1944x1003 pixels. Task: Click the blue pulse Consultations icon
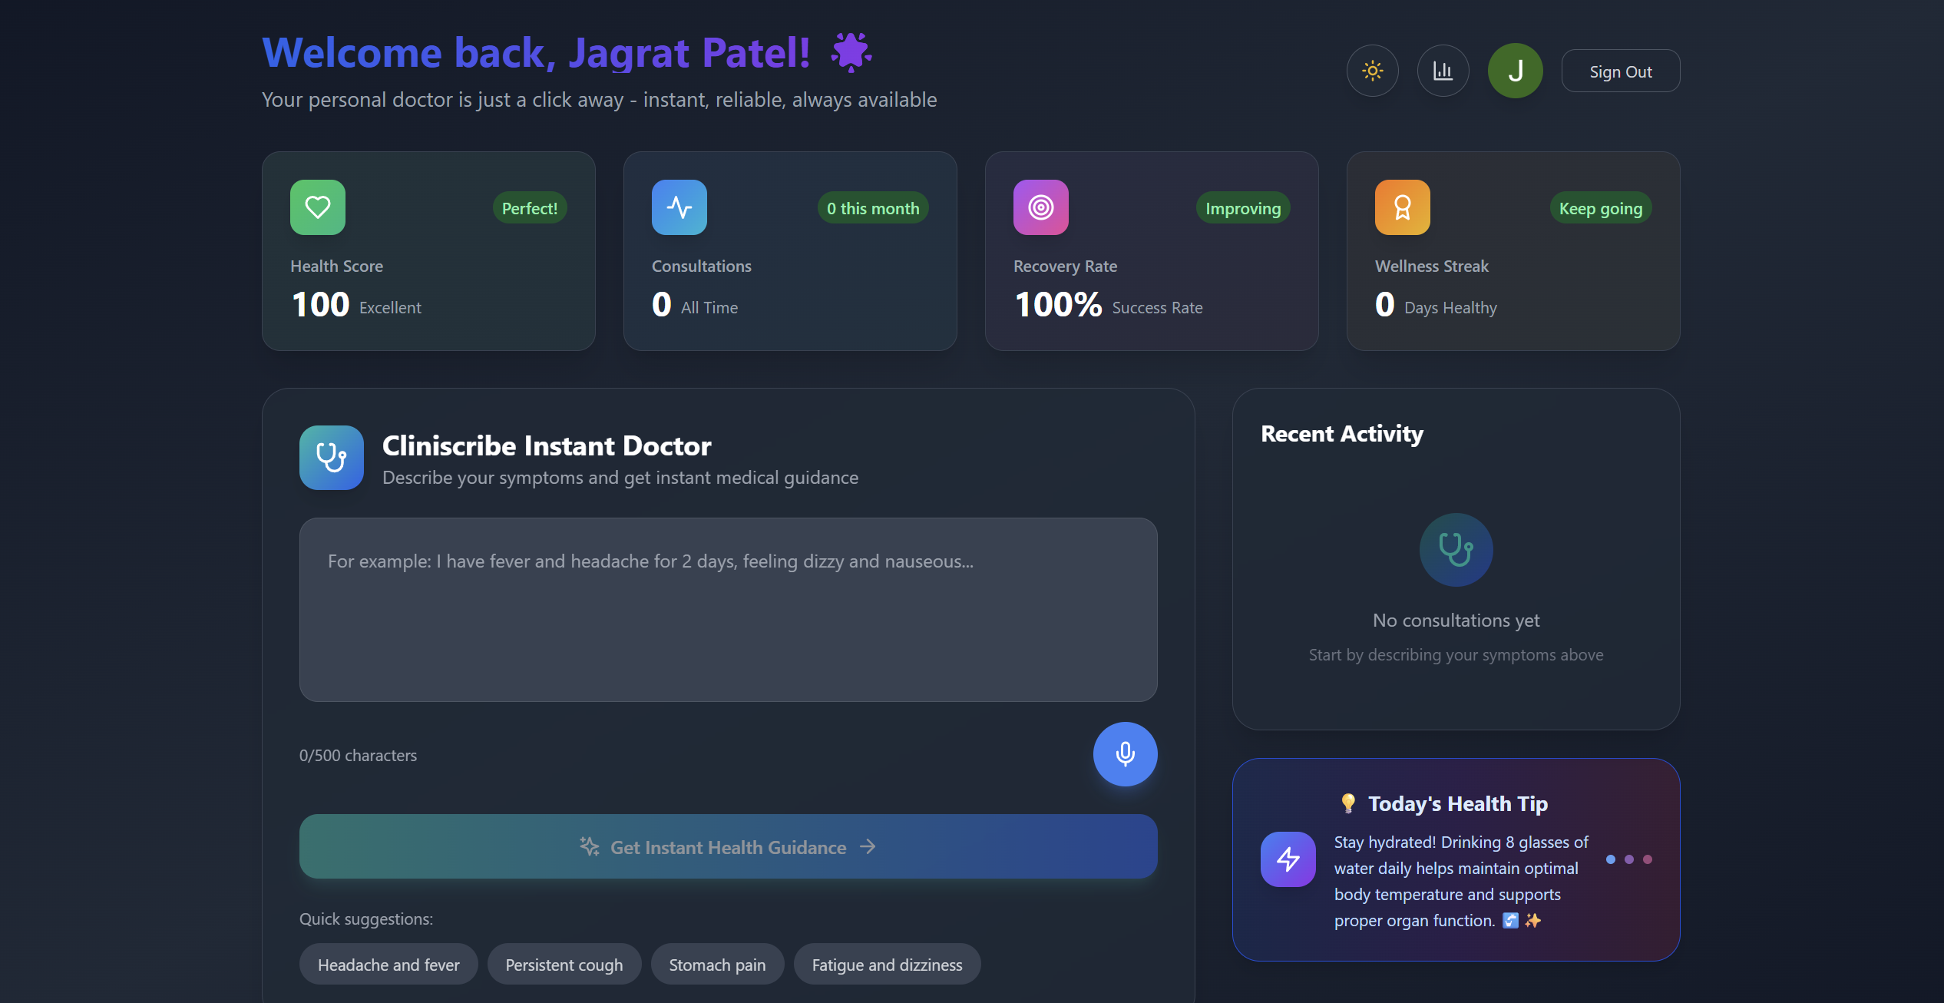tap(679, 207)
